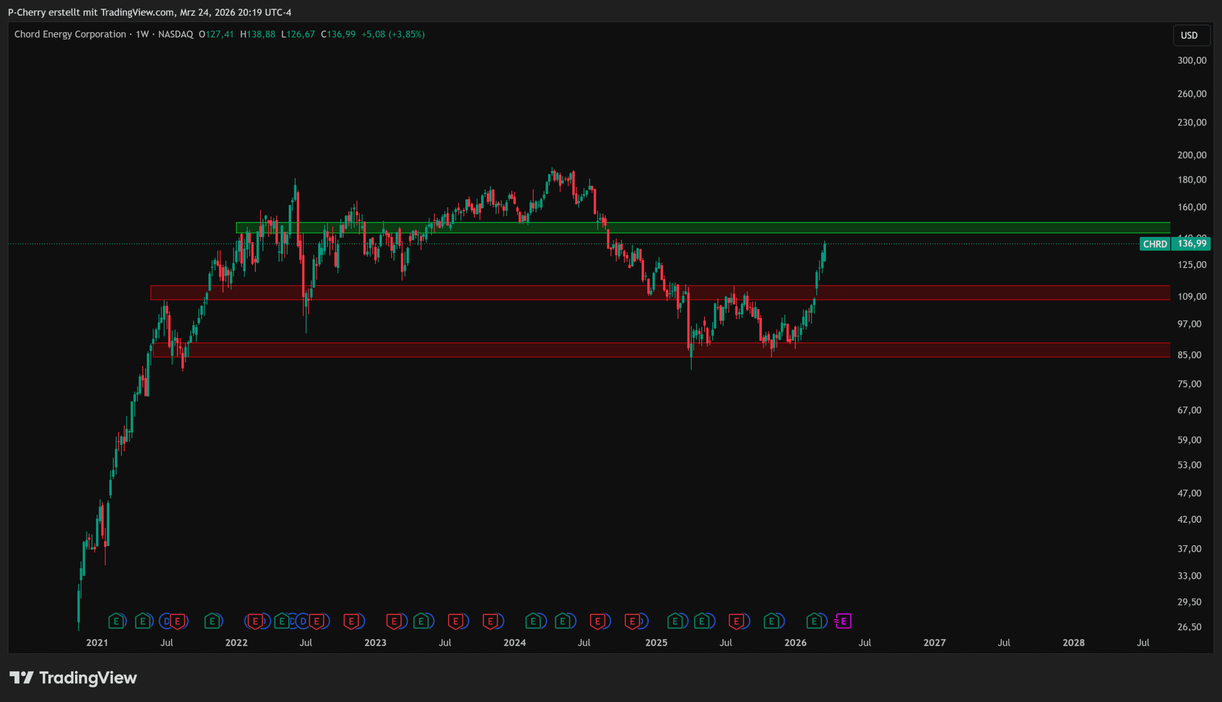Click the leftmost green earnings E marker
1222x702 pixels.
(116, 621)
